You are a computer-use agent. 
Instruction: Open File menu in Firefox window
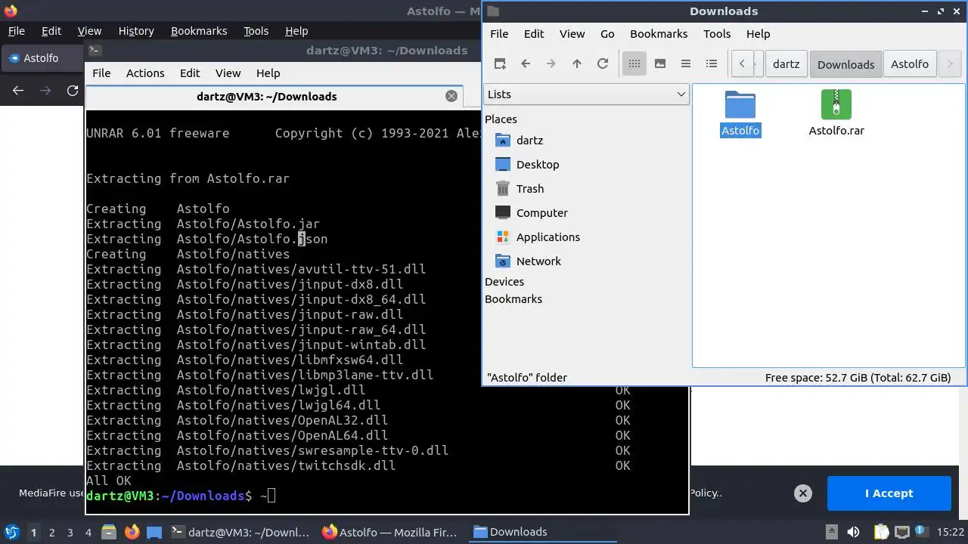16,30
